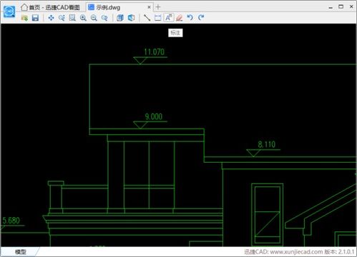Click the zoom window tool icon
This screenshot has height=257, width=357.
(62, 18)
